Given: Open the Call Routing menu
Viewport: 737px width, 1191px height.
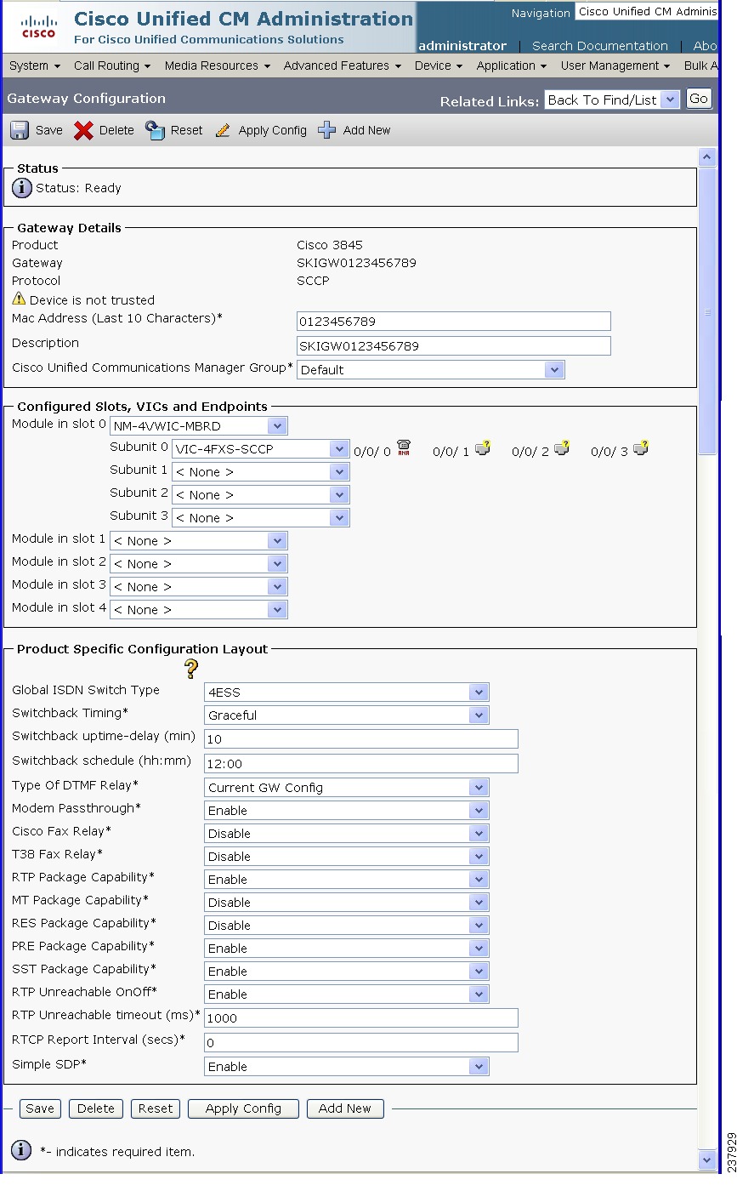Looking at the screenshot, I should coord(112,66).
